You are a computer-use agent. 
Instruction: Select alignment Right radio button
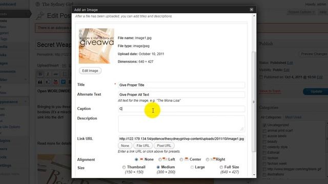[207, 159]
